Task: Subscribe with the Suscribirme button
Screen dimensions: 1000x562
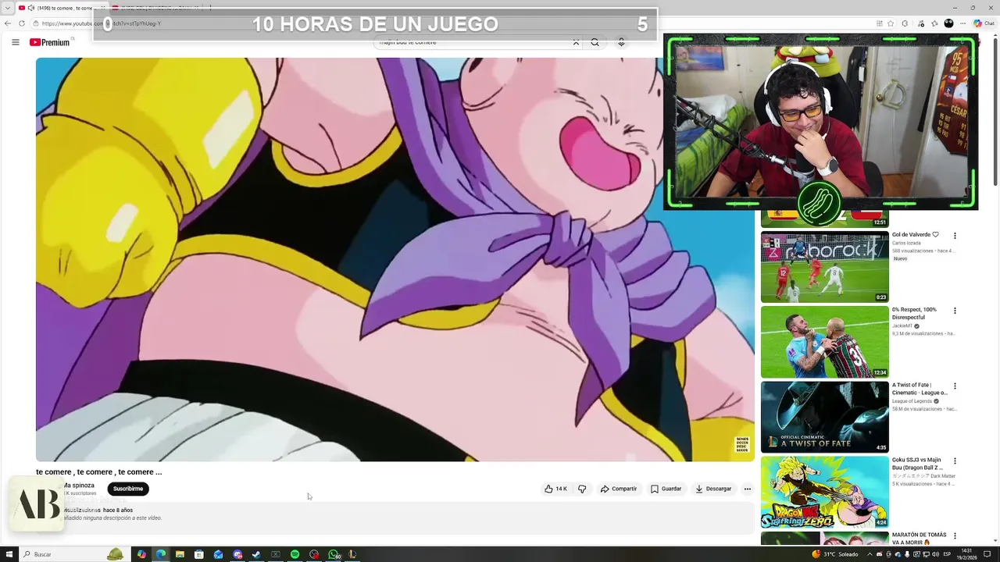Action: [128, 489]
